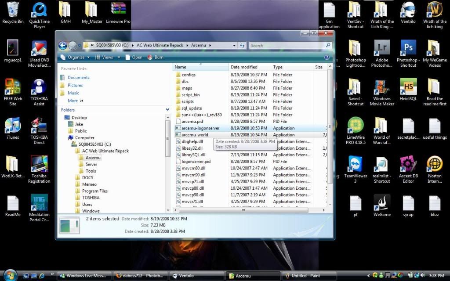Click the Windows Start orb
Viewport: 450px width, 281px height.
[11, 275]
